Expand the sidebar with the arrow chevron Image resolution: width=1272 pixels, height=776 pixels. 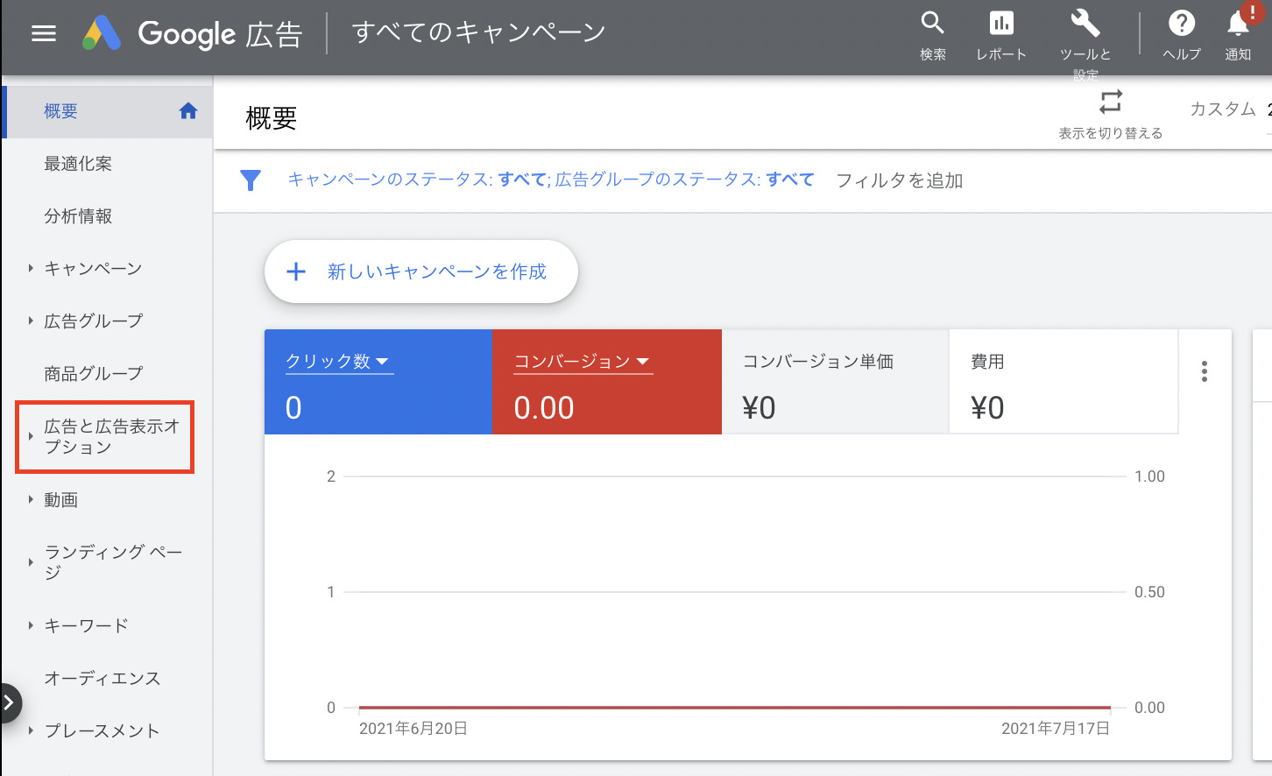point(10,703)
